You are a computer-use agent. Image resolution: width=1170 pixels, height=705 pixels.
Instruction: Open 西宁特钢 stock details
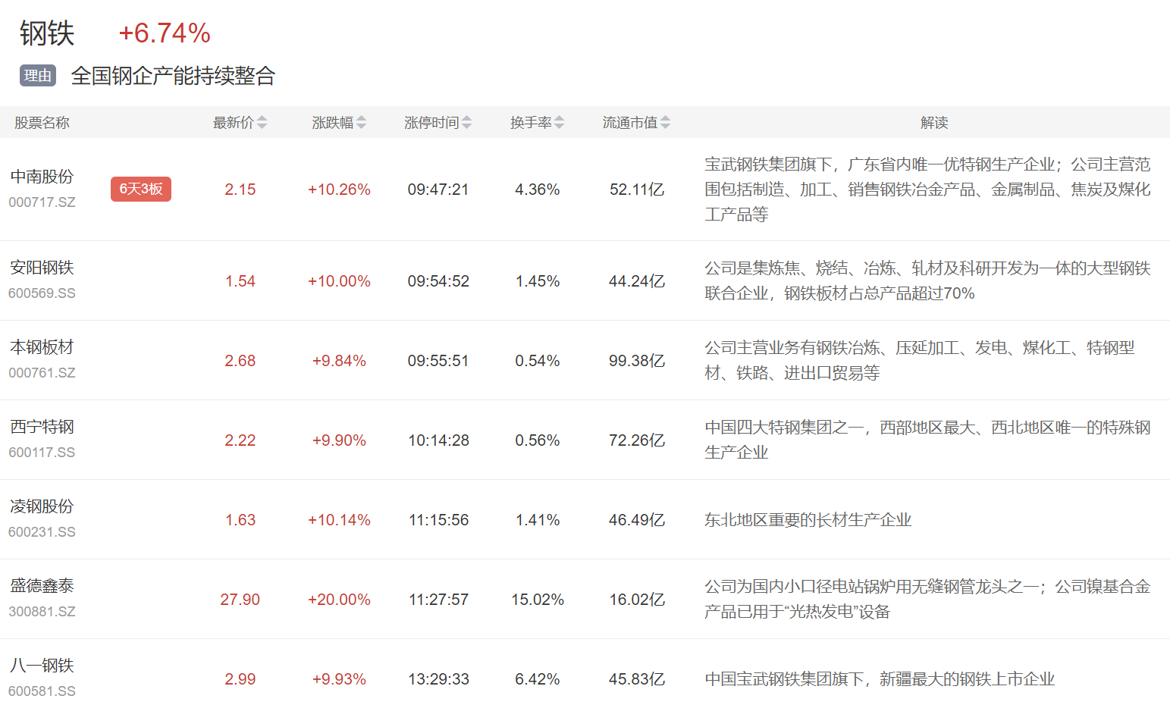click(42, 427)
